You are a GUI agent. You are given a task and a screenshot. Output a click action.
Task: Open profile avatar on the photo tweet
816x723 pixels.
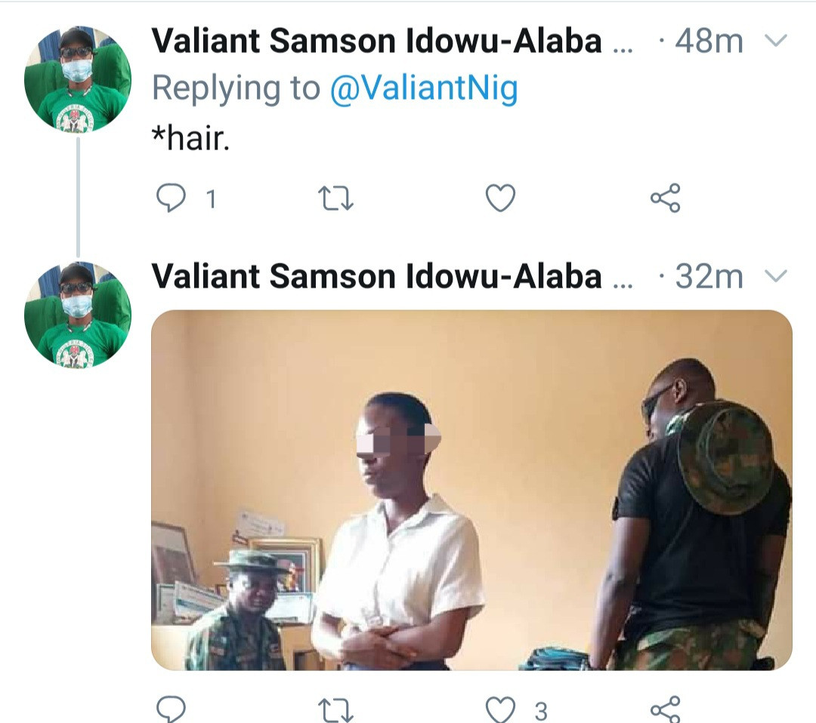(77, 314)
